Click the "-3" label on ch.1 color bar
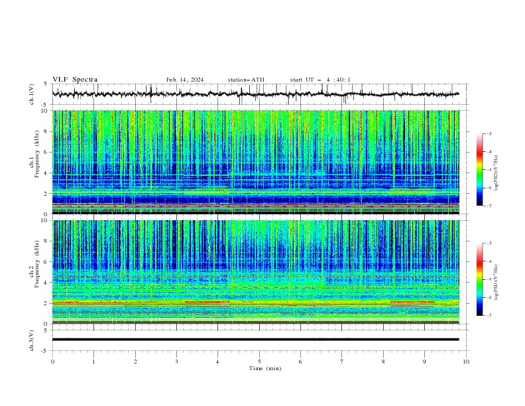 489,133
